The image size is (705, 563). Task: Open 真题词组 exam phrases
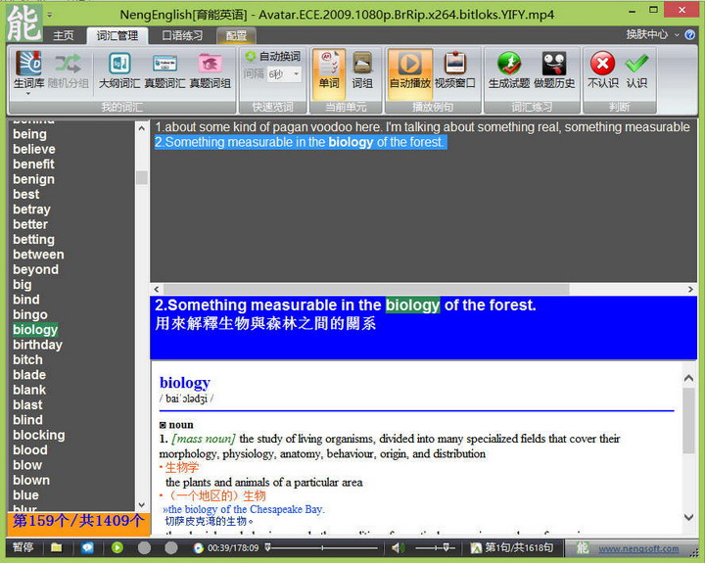click(x=210, y=70)
